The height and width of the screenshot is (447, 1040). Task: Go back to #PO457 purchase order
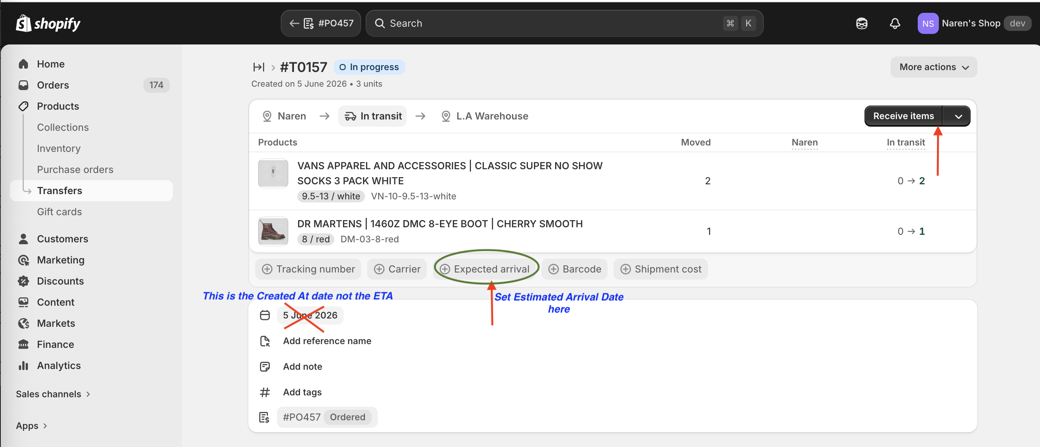321,23
